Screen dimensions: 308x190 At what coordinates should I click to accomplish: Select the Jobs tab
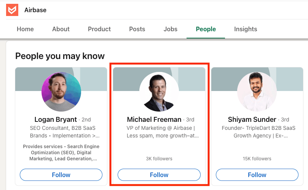point(171,29)
